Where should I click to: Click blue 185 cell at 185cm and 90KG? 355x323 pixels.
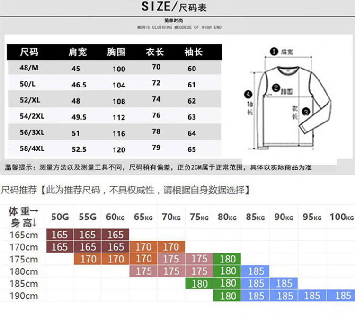pyautogui.click(x=284, y=283)
